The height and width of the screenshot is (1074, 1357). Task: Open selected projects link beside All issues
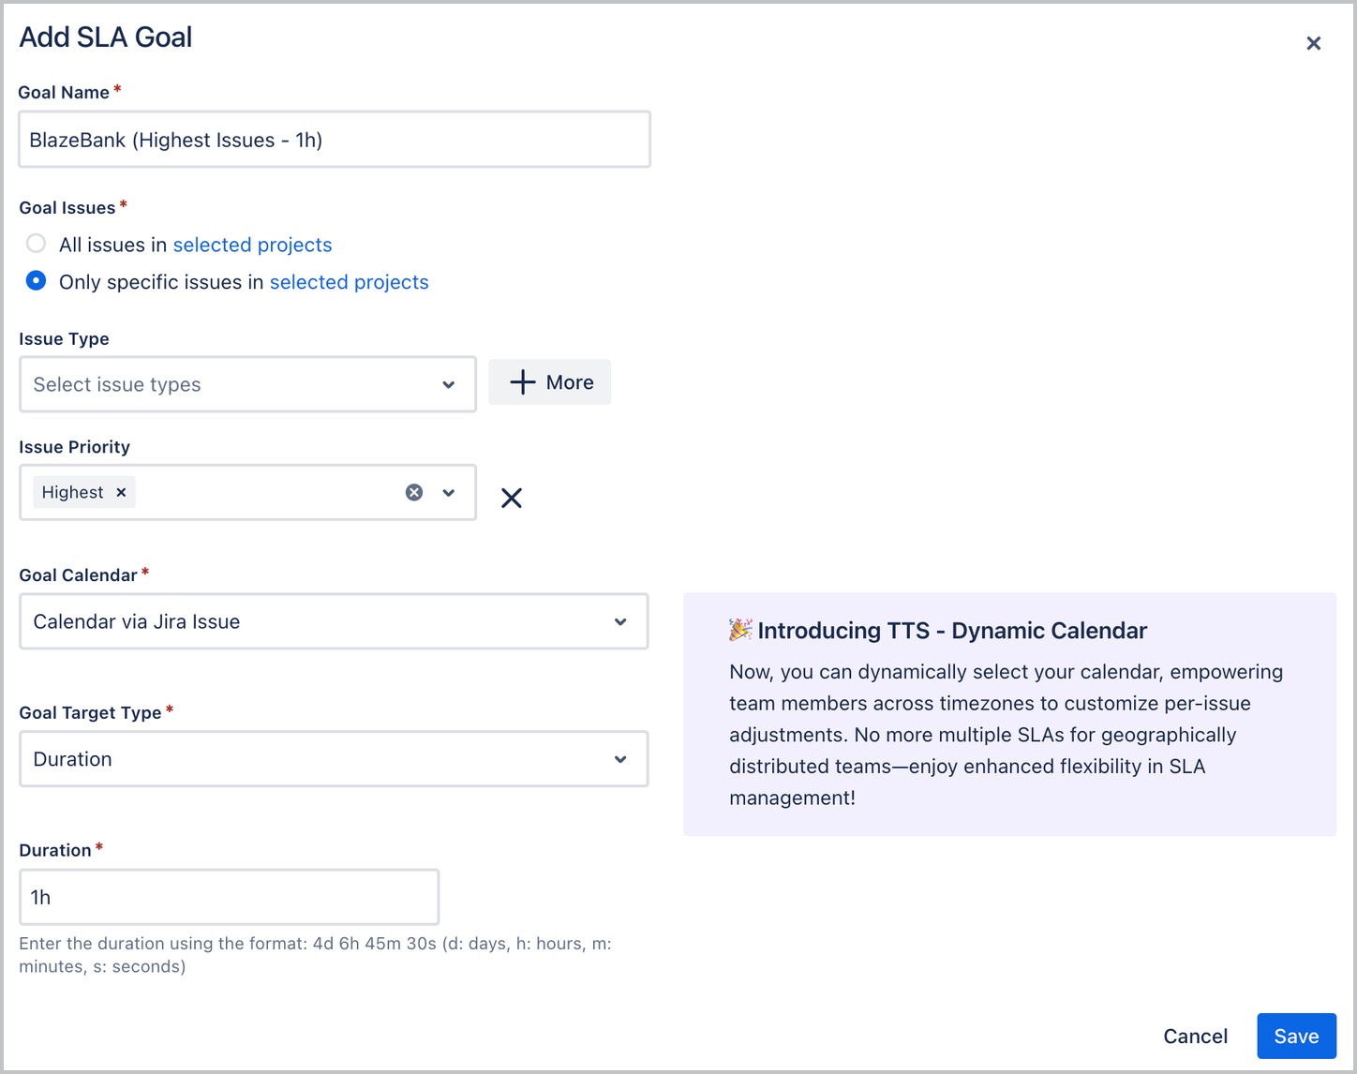[252, 245]
